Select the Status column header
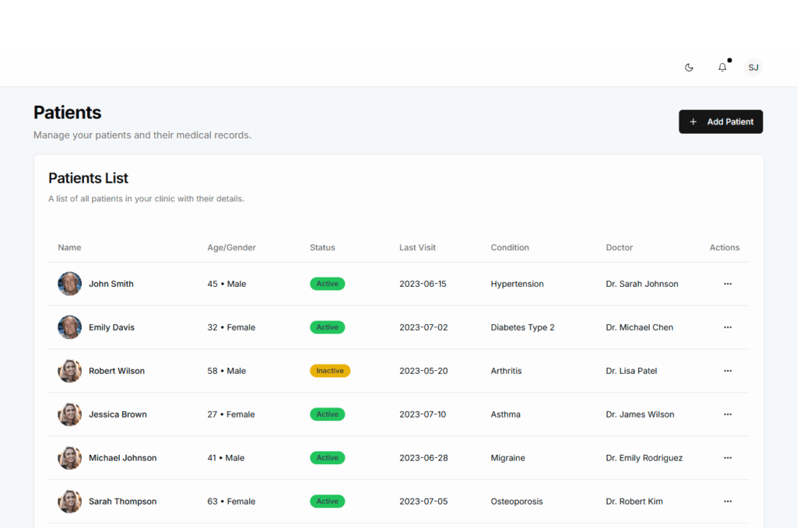This screenshot has height=528, width=797. 322,247
